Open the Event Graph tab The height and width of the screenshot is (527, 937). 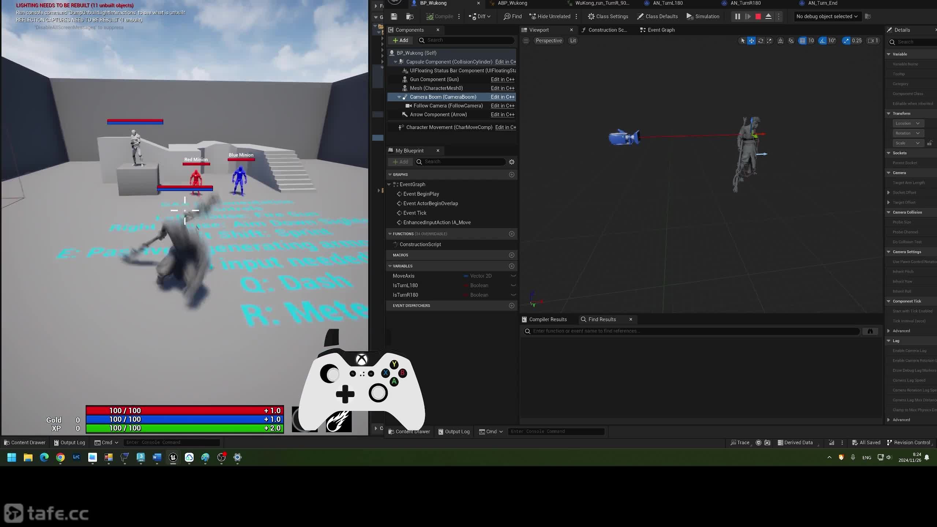click(657, 30)
